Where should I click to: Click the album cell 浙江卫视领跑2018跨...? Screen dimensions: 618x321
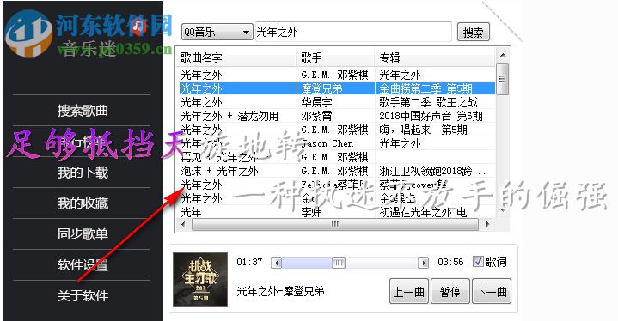click(x=432, y=171)
